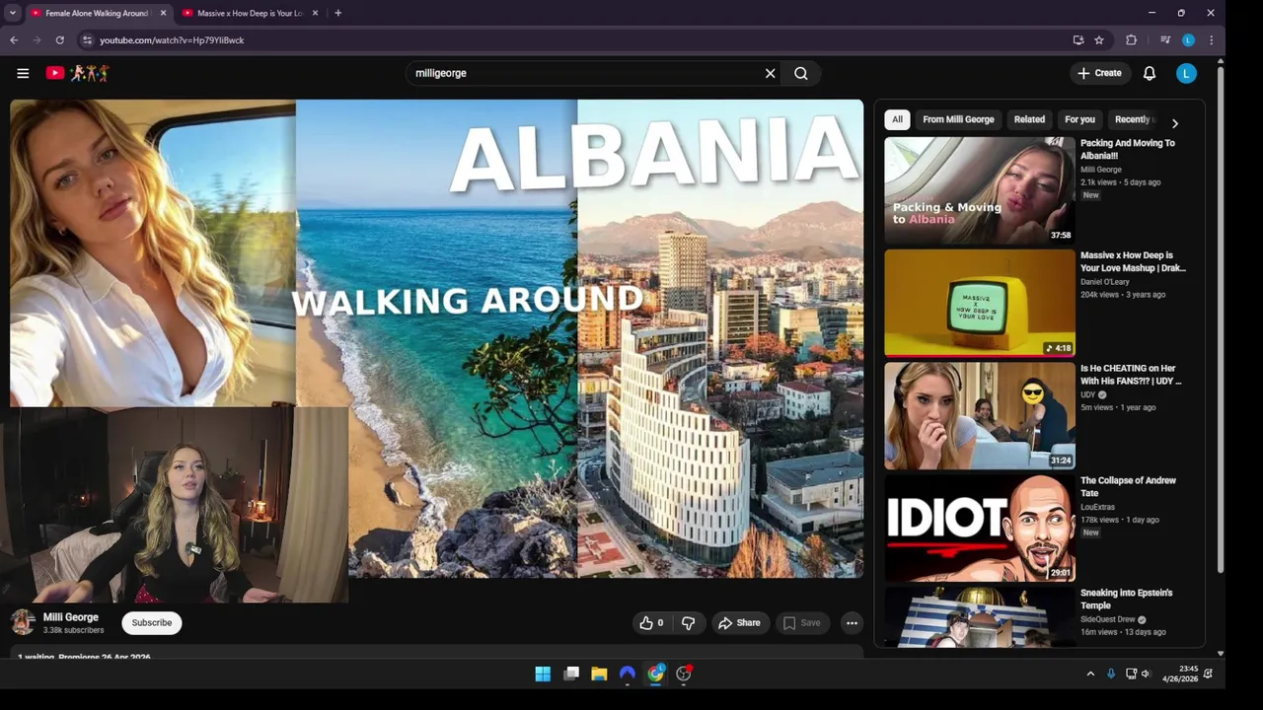Select the Related filter chip
Screen dimensions: 1263x710
click(1029, 119)
